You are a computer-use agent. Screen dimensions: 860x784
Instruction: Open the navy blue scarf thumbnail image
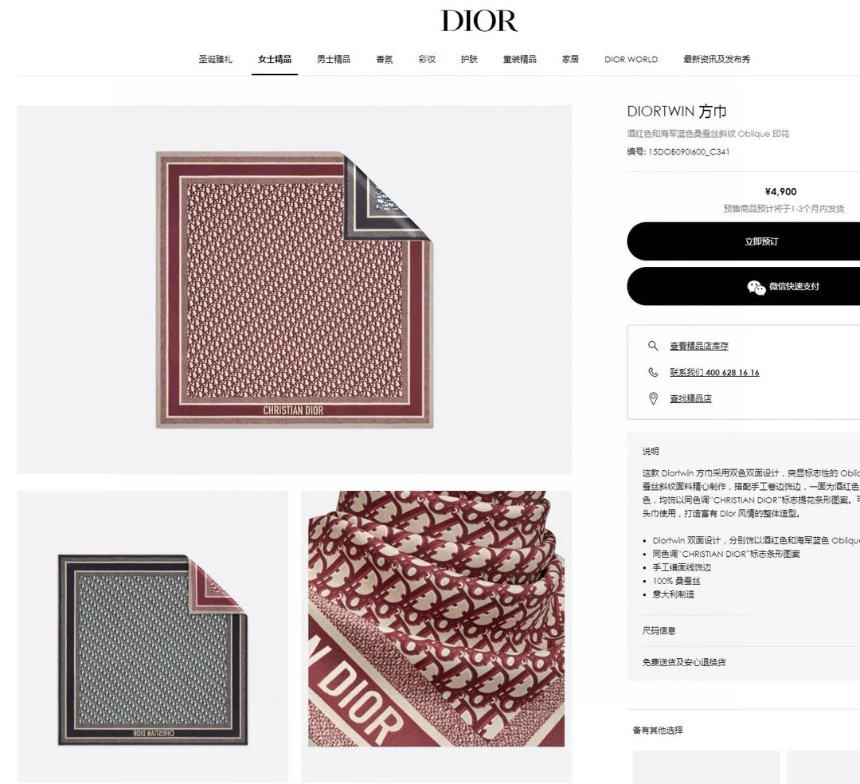pos(152,637)
